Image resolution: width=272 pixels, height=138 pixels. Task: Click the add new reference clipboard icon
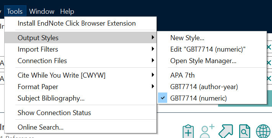tap(188, 131)
